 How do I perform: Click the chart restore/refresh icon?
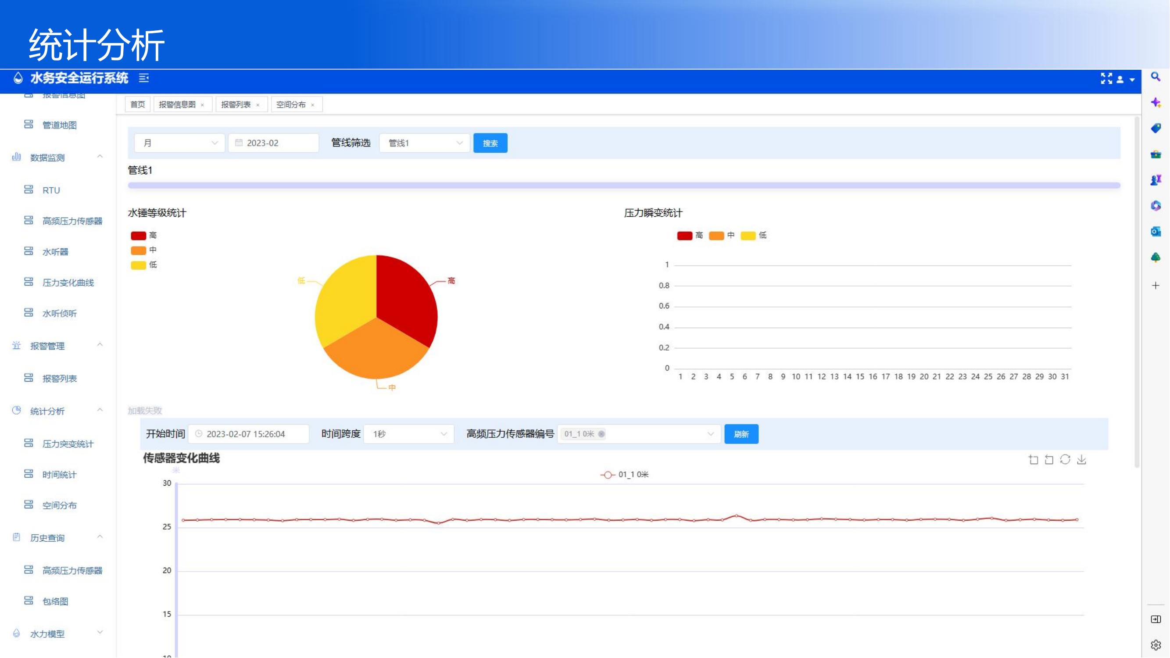(1065, 460)
